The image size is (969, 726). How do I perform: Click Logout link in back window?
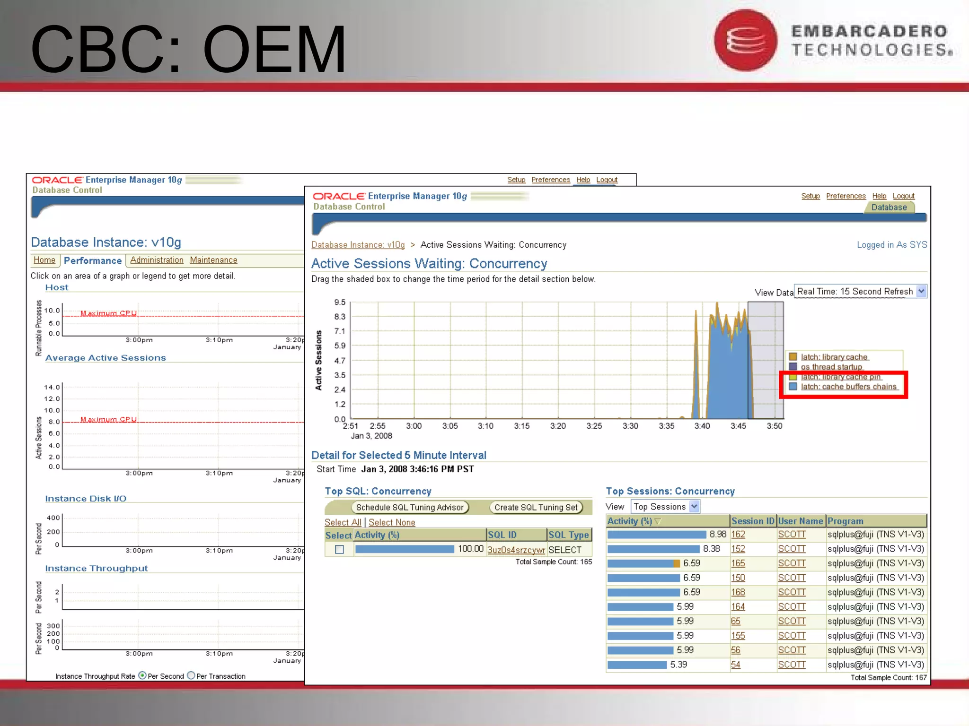pyautogui.click(x=607, y=180)
